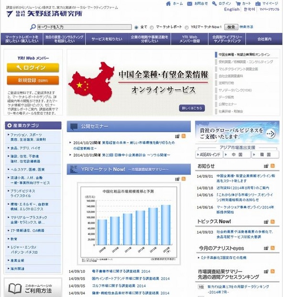Open 電子書籍市場に関する調査結果 2014 link

coord(121,272)
